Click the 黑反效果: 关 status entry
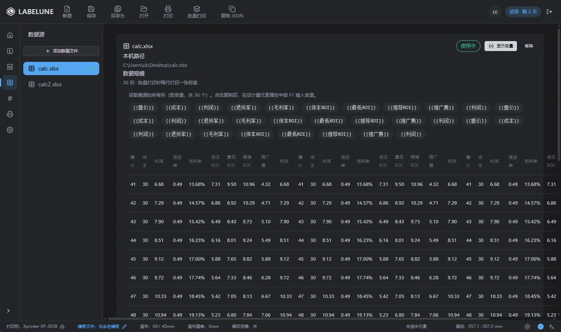The height and width of the screenshot is (332, 561). click(x=244, y=327)
